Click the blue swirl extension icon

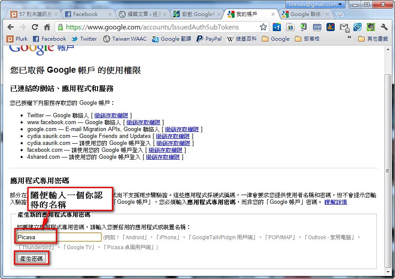pos(357,27)
